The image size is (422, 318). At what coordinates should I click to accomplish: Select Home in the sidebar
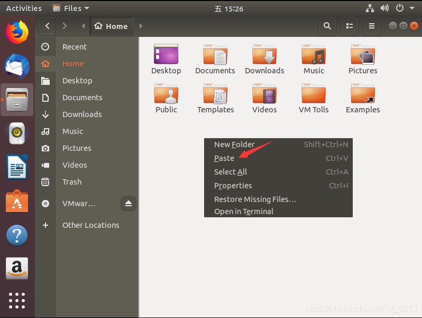point(87,64)
